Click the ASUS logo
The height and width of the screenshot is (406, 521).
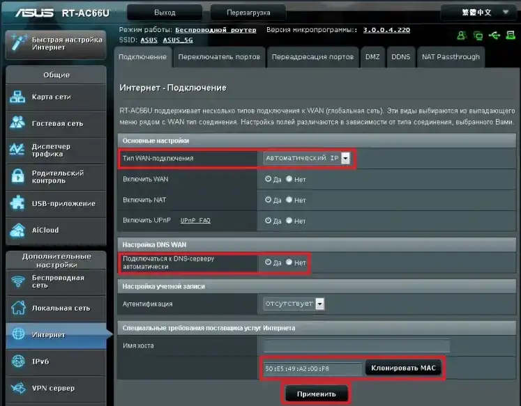tap(35, 13)
